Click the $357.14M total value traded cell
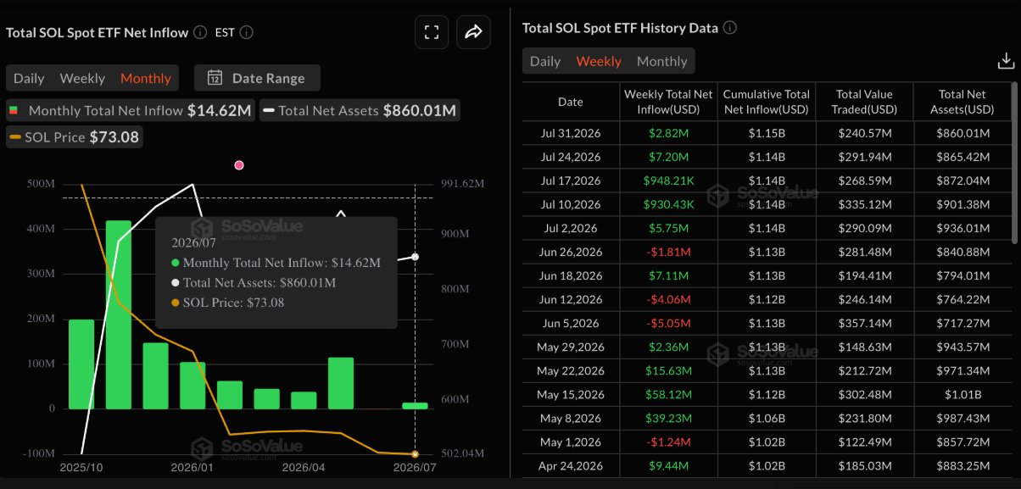Image resolution: width=1021 pixels, height=489 pixels. coord(864,323)
